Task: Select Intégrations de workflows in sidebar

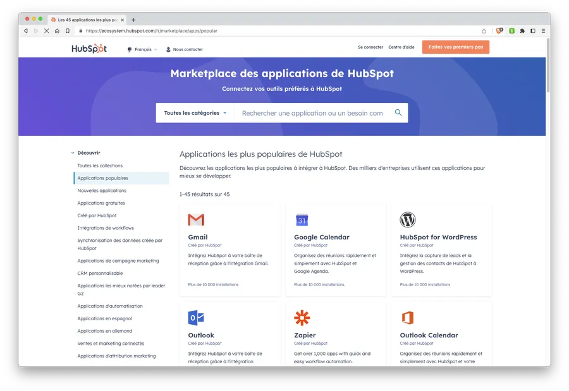Action: (106, 228)
